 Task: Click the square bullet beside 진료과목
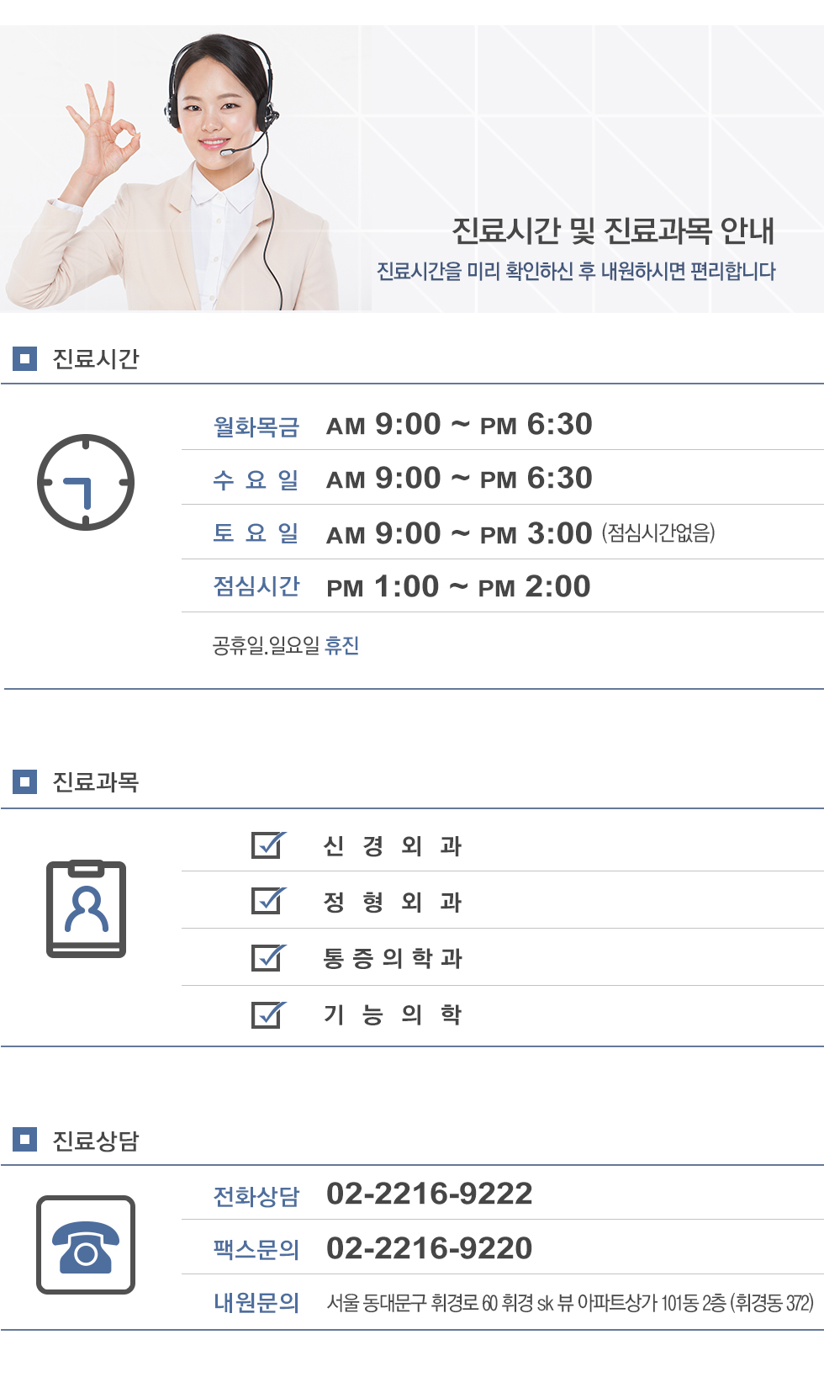tap(25, 782)
